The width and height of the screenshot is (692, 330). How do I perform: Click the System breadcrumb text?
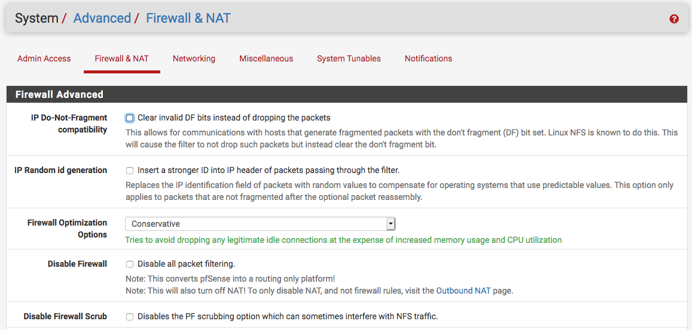(36, 18)
